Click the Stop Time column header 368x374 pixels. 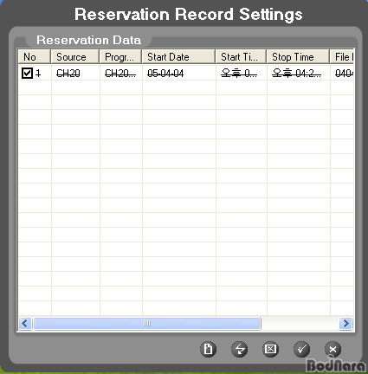pos(298,56)
